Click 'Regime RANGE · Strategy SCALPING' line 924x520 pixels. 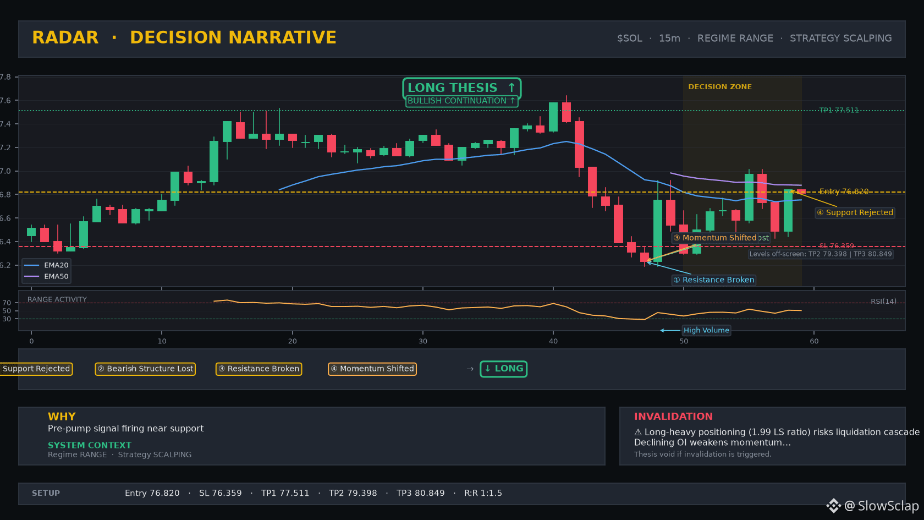coord(120,455)
